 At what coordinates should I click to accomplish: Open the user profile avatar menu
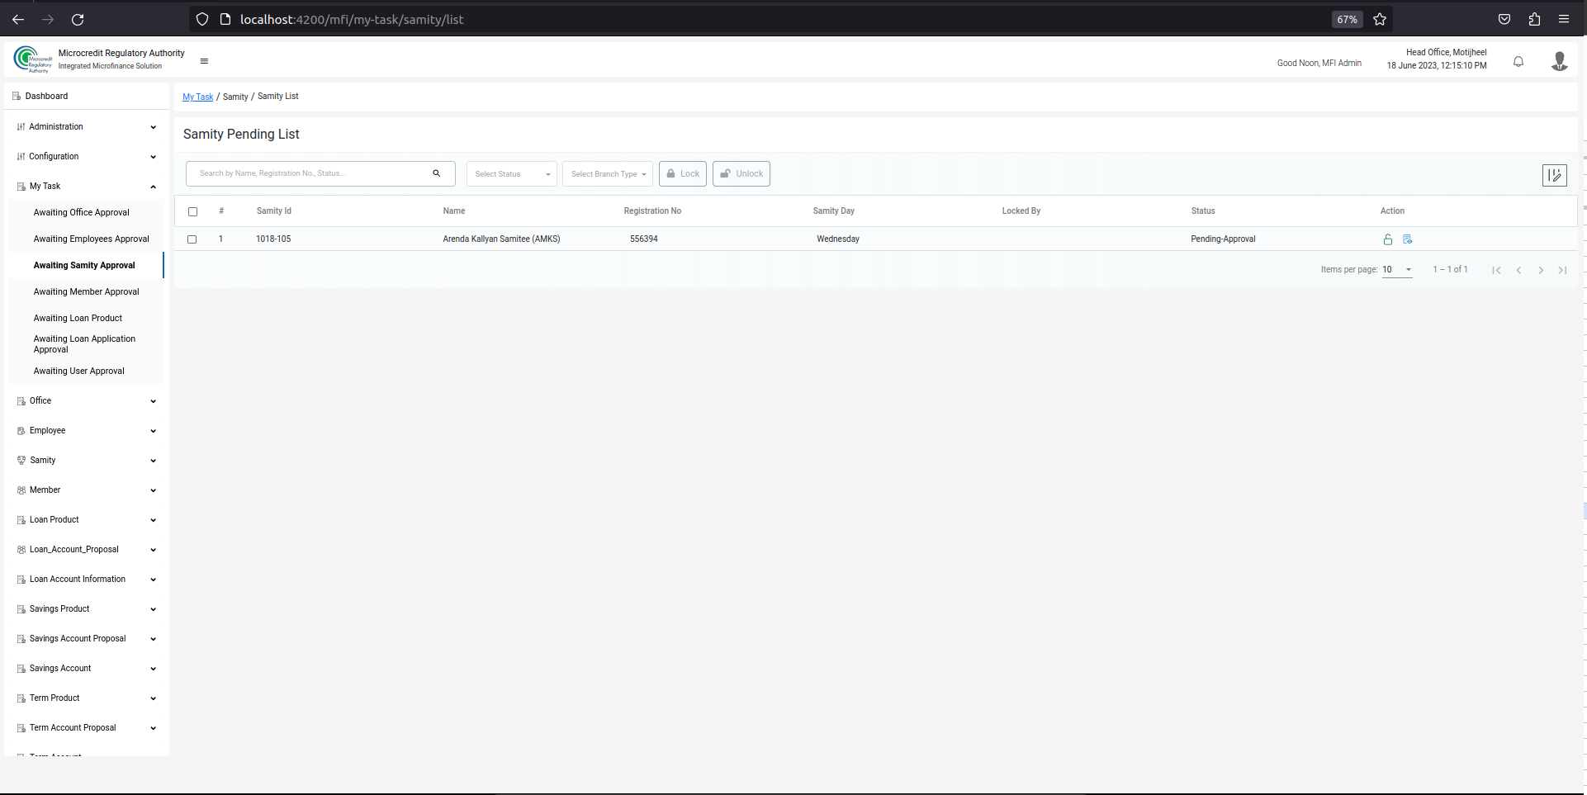click(x=1560, y=61)
